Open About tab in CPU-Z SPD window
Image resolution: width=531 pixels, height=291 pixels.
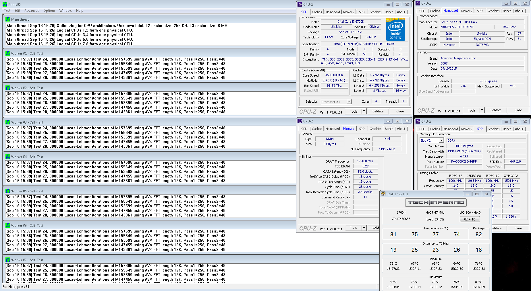tap(519, 129)
